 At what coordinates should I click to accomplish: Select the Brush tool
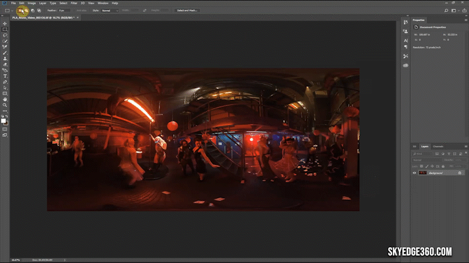tap(5, 53)
